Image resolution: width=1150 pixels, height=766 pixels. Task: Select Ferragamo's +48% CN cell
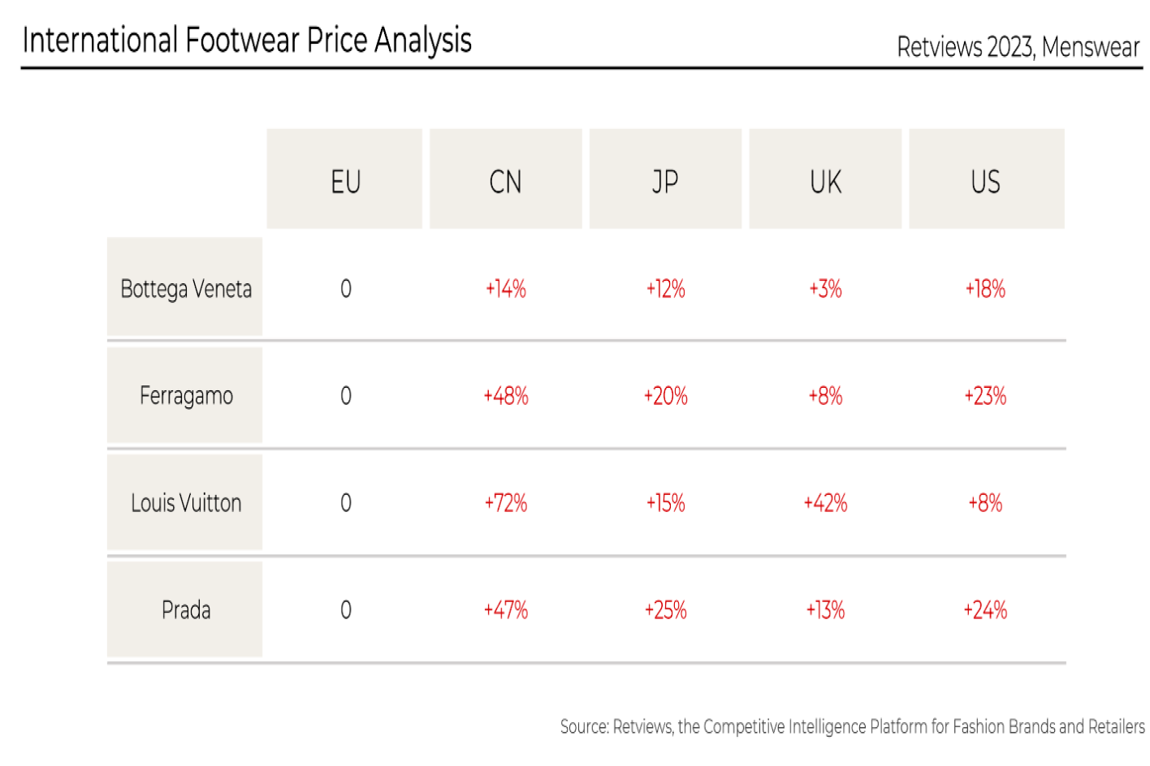pos(505,396)
